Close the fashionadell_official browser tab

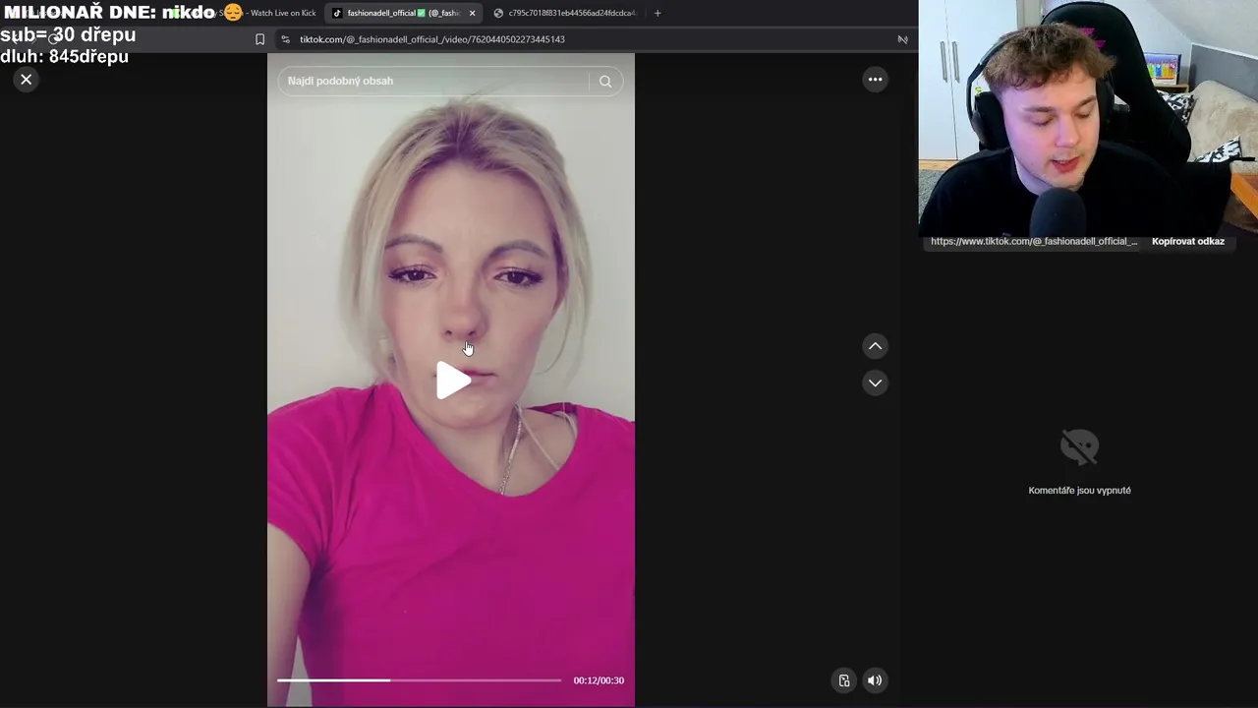click(472, 13)
